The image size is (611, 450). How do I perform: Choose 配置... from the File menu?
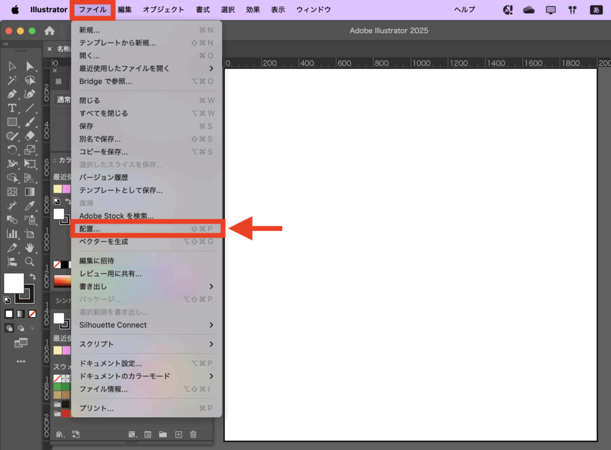click(x=146, y=229)
